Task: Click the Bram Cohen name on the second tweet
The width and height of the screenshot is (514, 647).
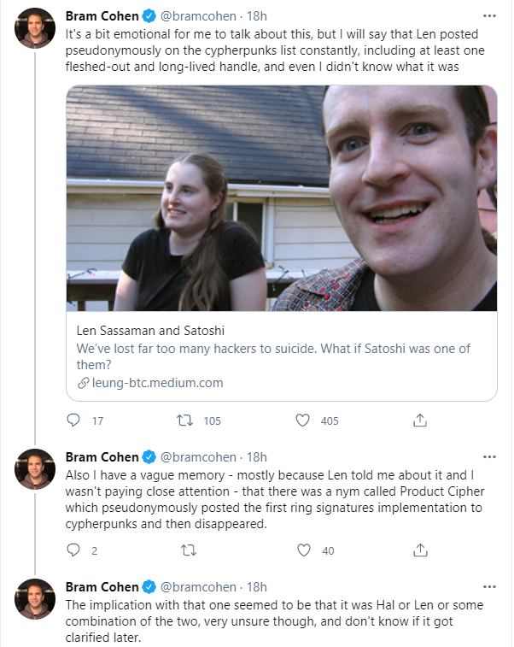Action: coord(102,456)
